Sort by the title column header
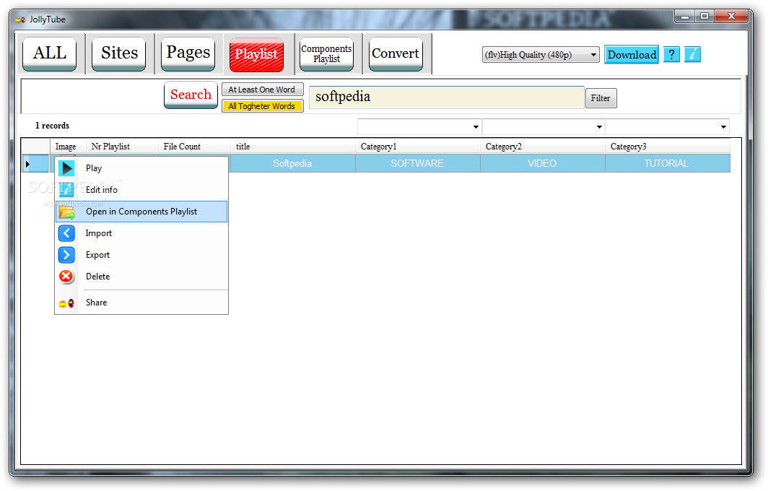 point(293,147)
